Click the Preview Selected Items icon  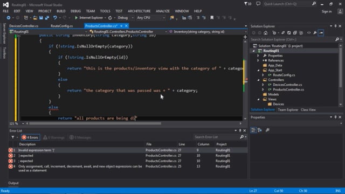tap(321, 33)
